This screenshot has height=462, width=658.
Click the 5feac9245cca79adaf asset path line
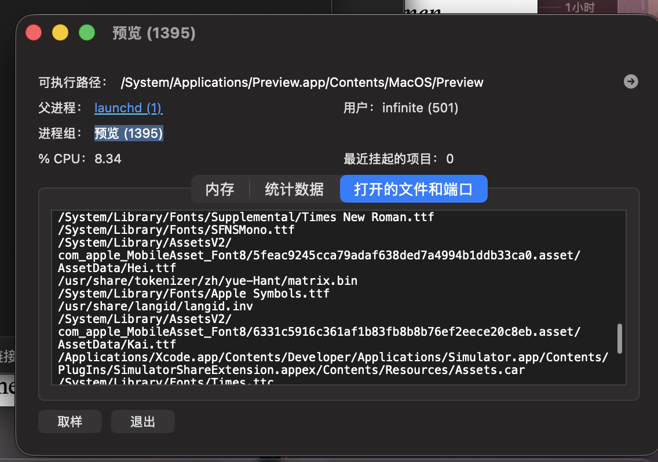[319, 255]
